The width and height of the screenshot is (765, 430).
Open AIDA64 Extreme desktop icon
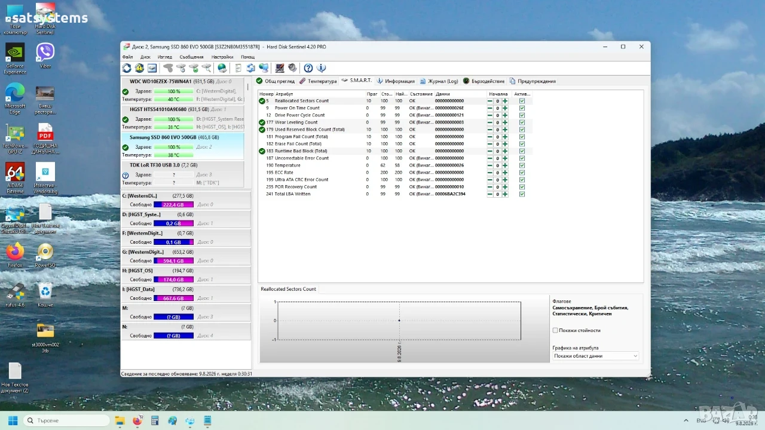coord(15,178)
